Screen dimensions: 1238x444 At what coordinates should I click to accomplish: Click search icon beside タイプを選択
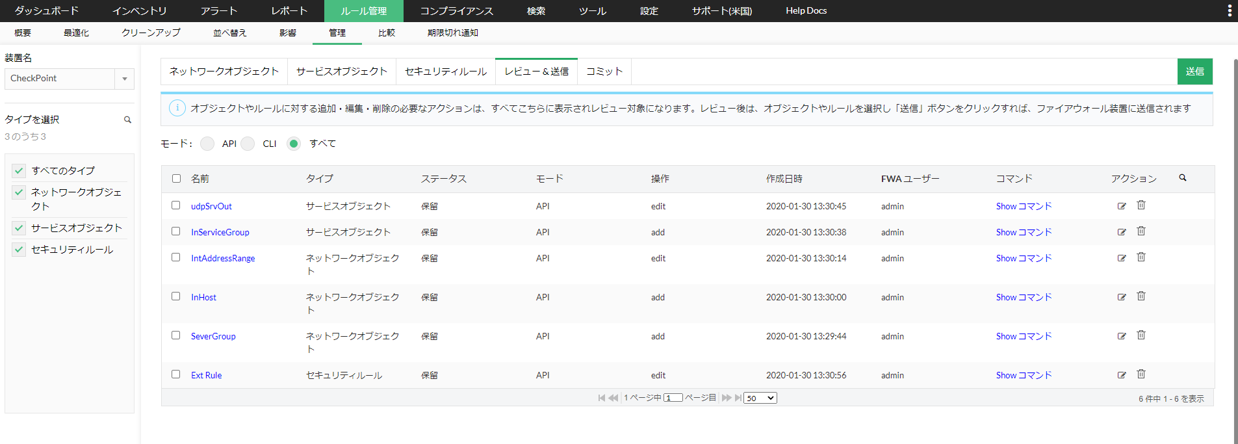tap(127, 120)
